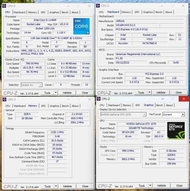190x191 pixels.
Task: Click the processor name field Intel Core i5 11400F
Action: click(45, 20)
